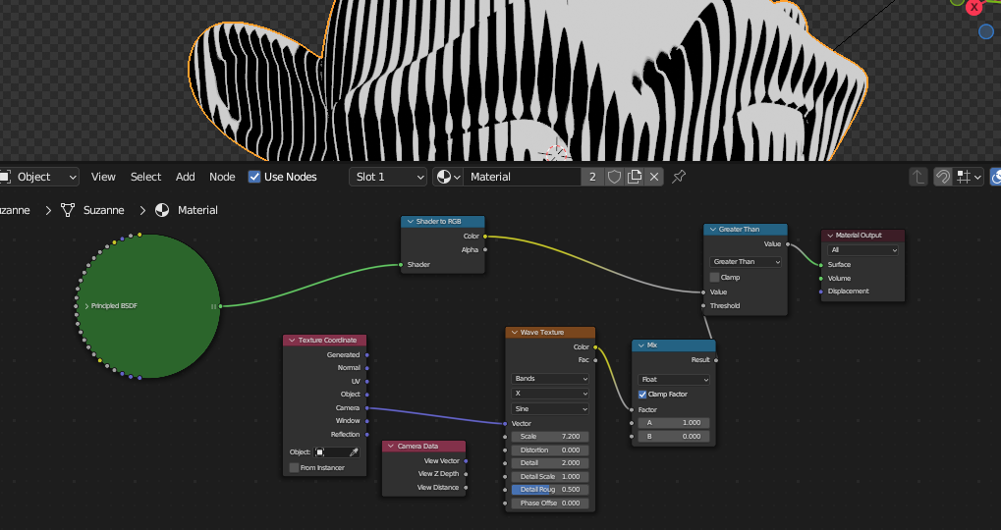Collapse the Wave Texture node
The image size is (1001, 530).
coord(514,333)
